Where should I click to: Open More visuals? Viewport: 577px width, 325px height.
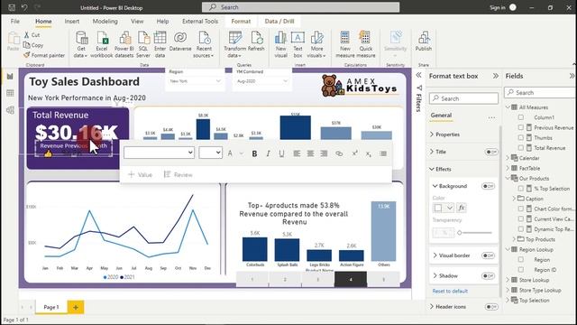pos(316,44)
